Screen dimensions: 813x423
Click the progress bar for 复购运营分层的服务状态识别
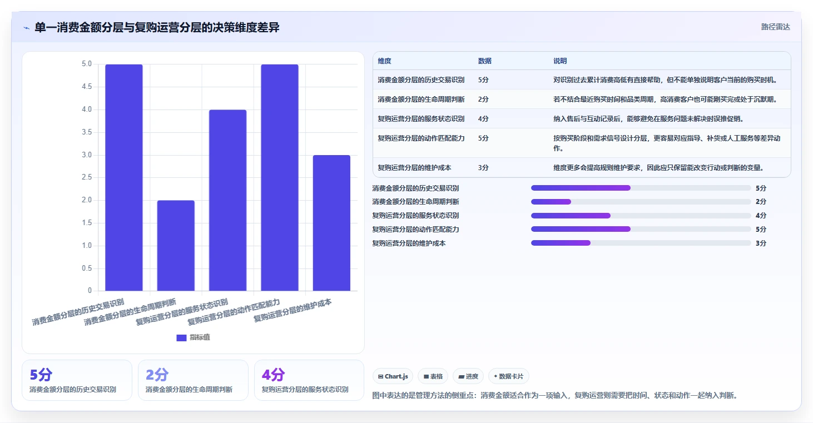(x=641, y=216)
